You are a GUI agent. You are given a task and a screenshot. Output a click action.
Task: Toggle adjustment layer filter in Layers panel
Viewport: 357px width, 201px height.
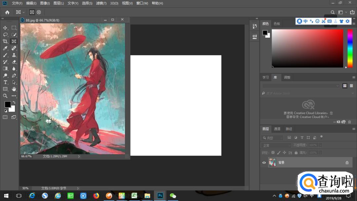coord(296,137)
